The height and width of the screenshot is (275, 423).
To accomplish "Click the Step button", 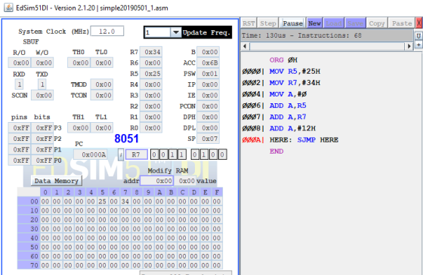I will tap(268, 23).
